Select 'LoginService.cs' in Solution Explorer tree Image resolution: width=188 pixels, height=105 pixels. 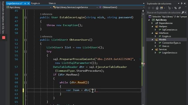coord(170,52)
